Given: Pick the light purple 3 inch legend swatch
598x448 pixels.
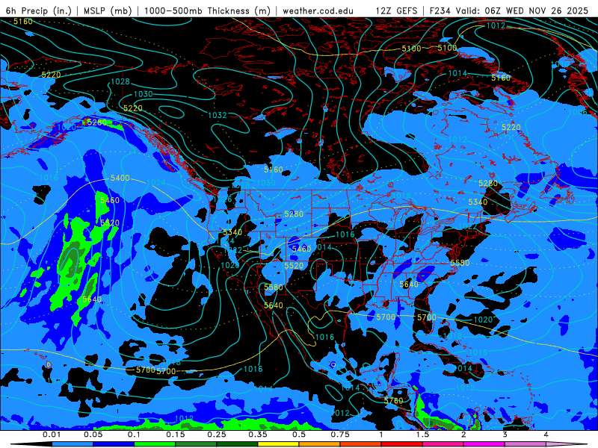Looking at the screenshot, I should [x=525, y=444].
